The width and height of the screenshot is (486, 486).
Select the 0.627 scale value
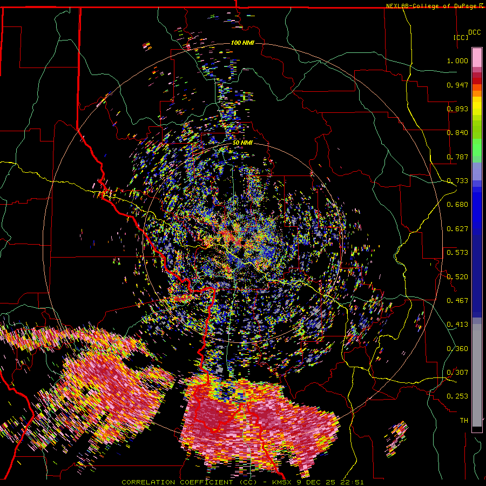tap(457, 229)
